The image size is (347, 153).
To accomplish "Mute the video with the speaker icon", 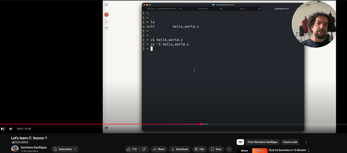I will click(11, 129).
